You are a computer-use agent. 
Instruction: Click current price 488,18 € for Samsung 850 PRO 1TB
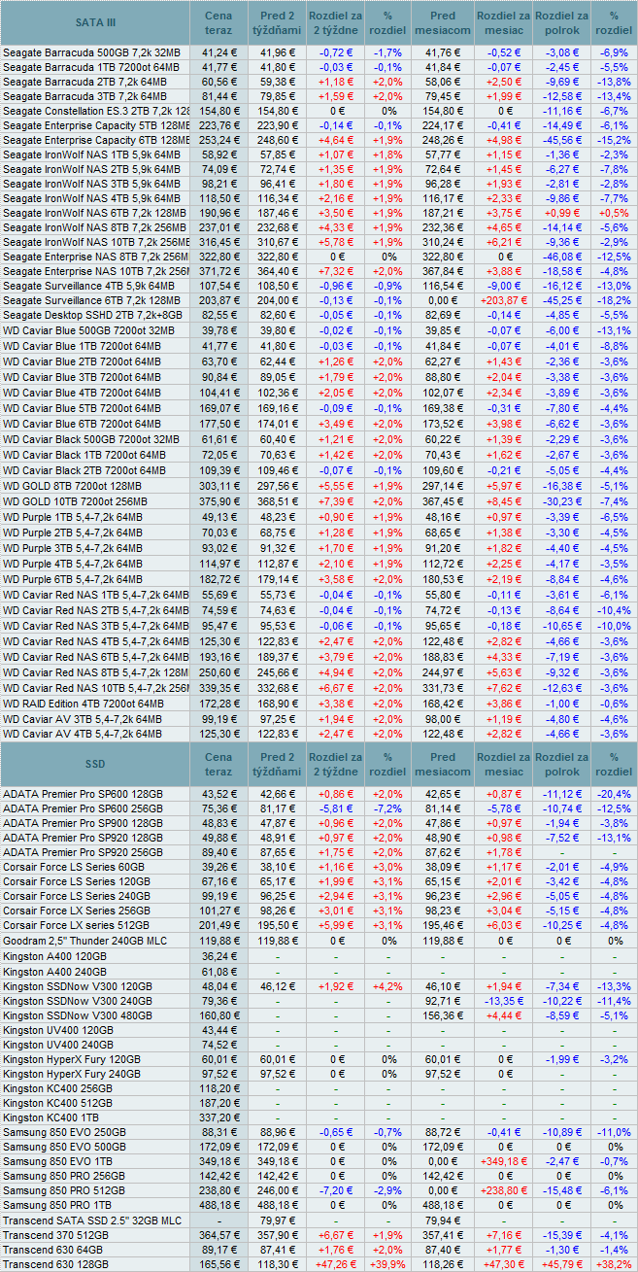[218, 1207]
